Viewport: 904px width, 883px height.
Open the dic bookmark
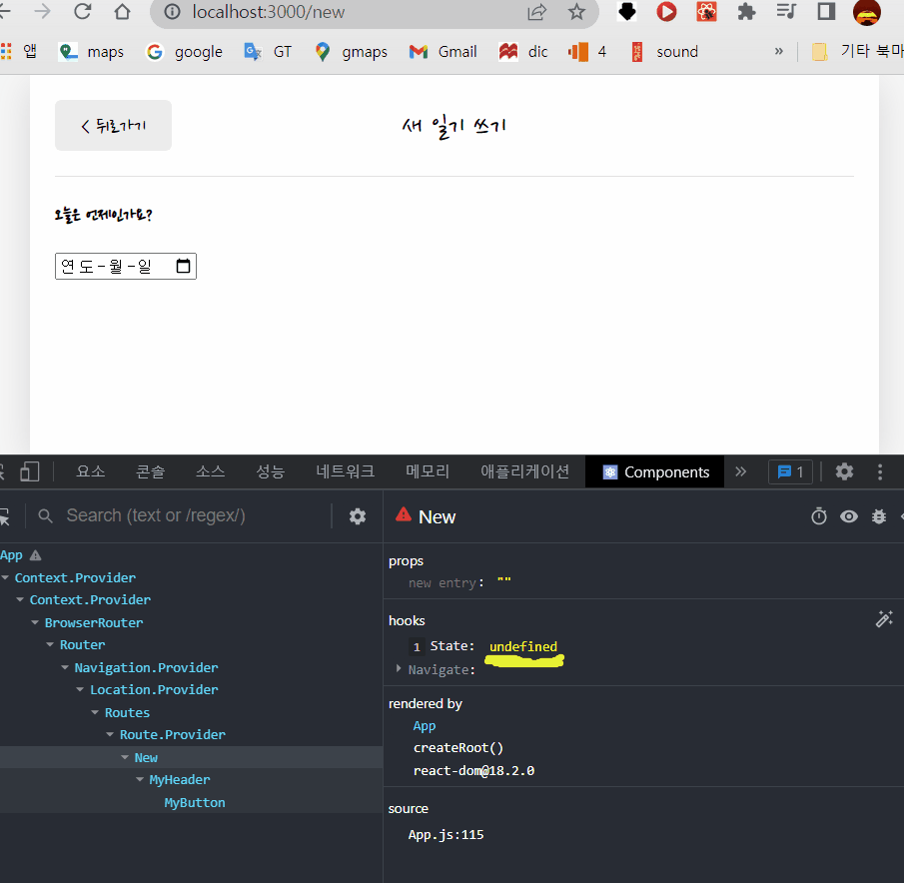pos(522,52)
